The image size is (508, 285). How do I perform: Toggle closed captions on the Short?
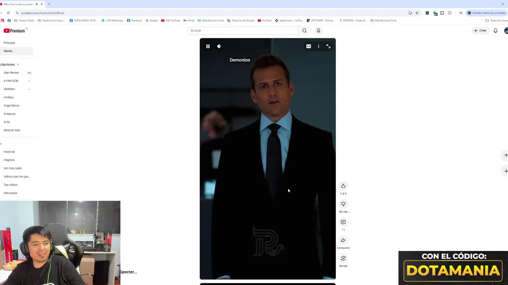[308, 46]
